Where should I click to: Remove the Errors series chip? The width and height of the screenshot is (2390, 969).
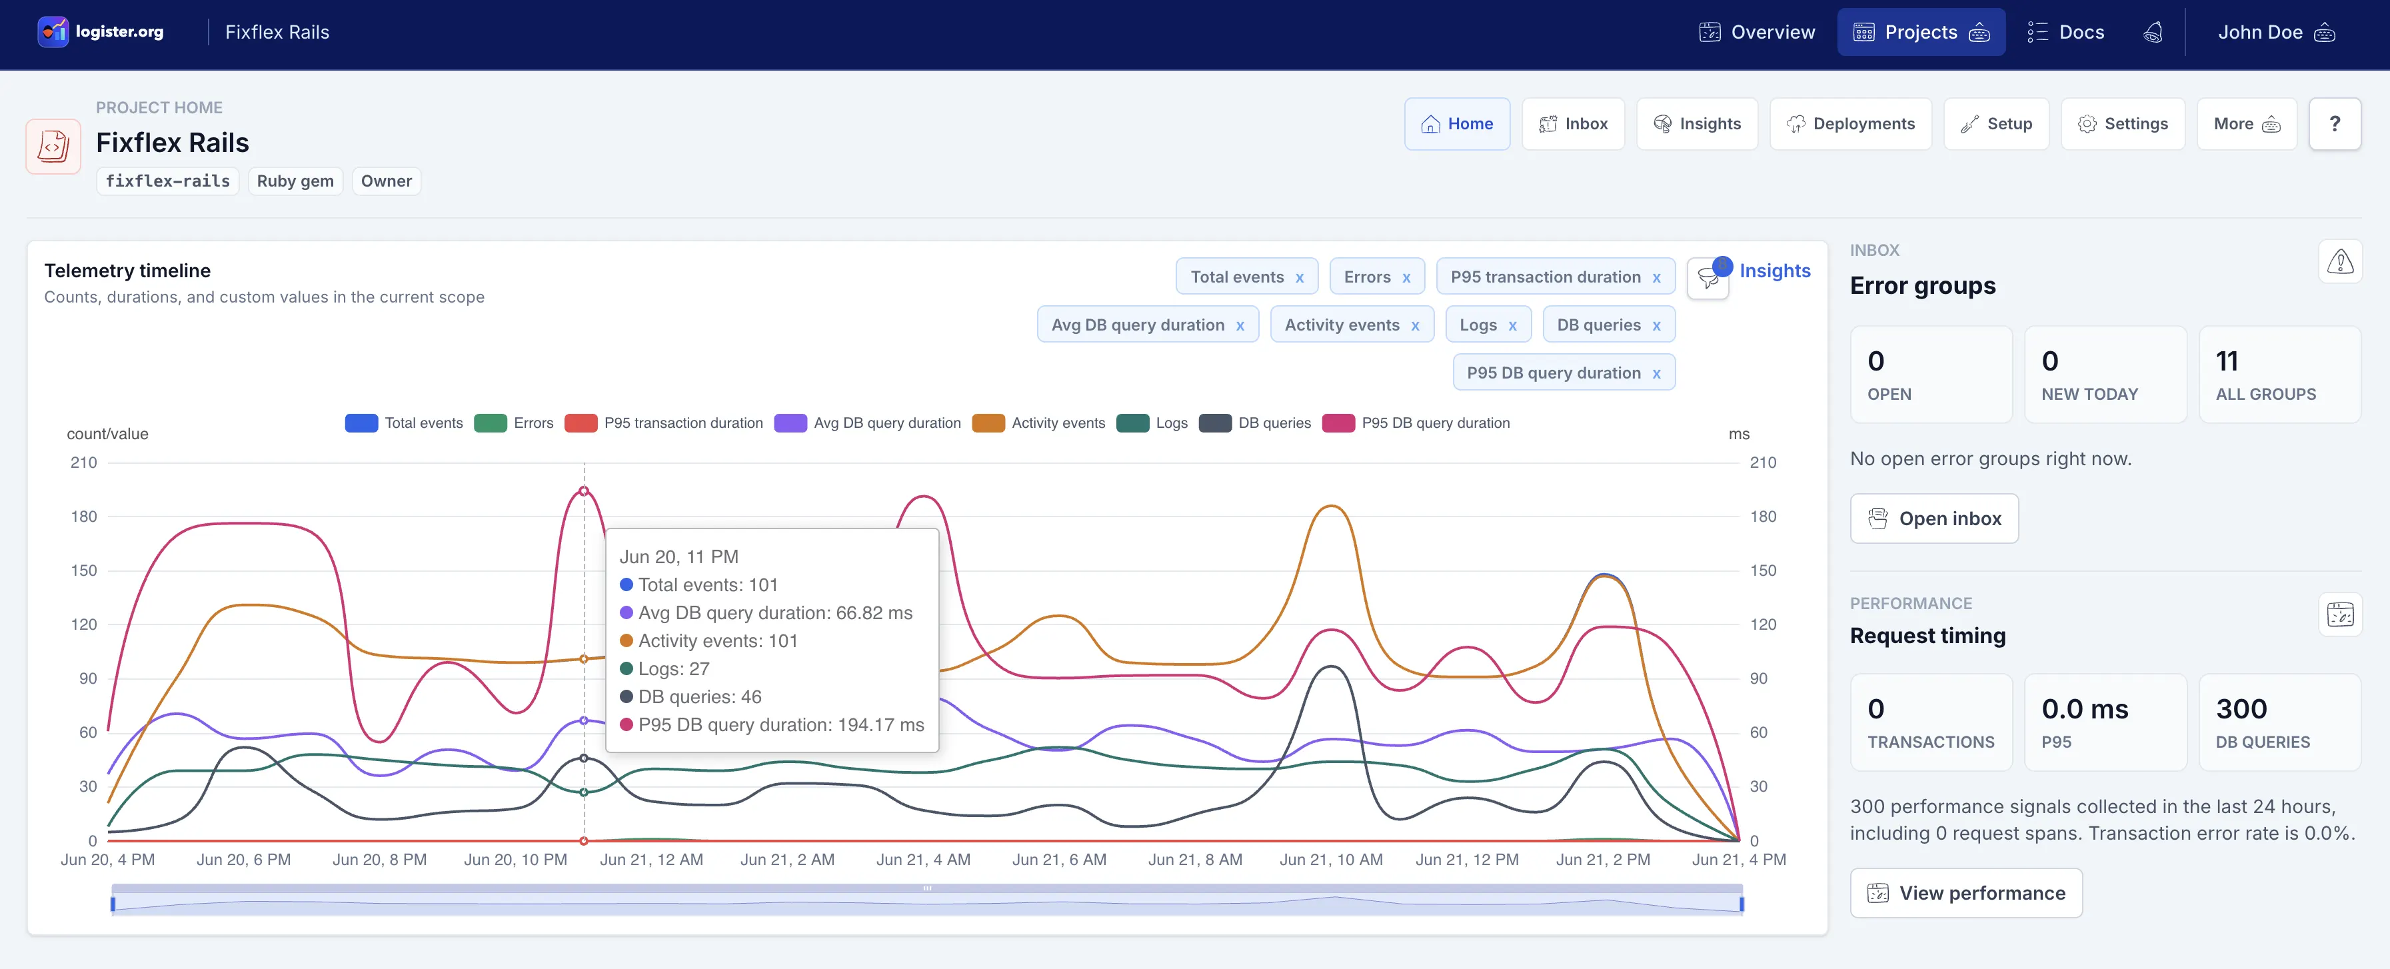[1406, 277]
